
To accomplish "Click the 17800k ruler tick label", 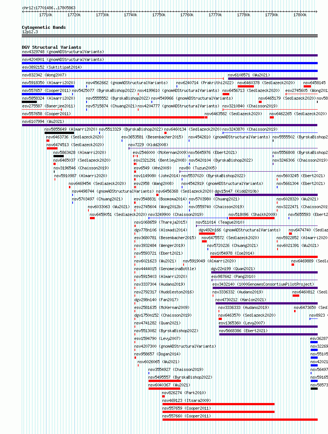I will (300, 15).
